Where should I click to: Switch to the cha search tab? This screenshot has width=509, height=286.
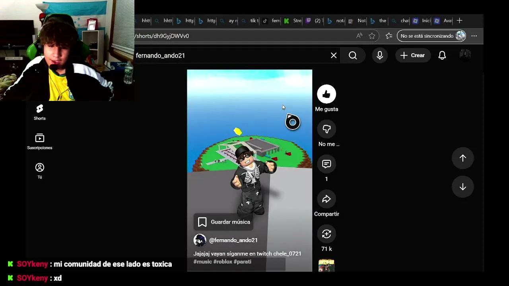pos(400,21)
